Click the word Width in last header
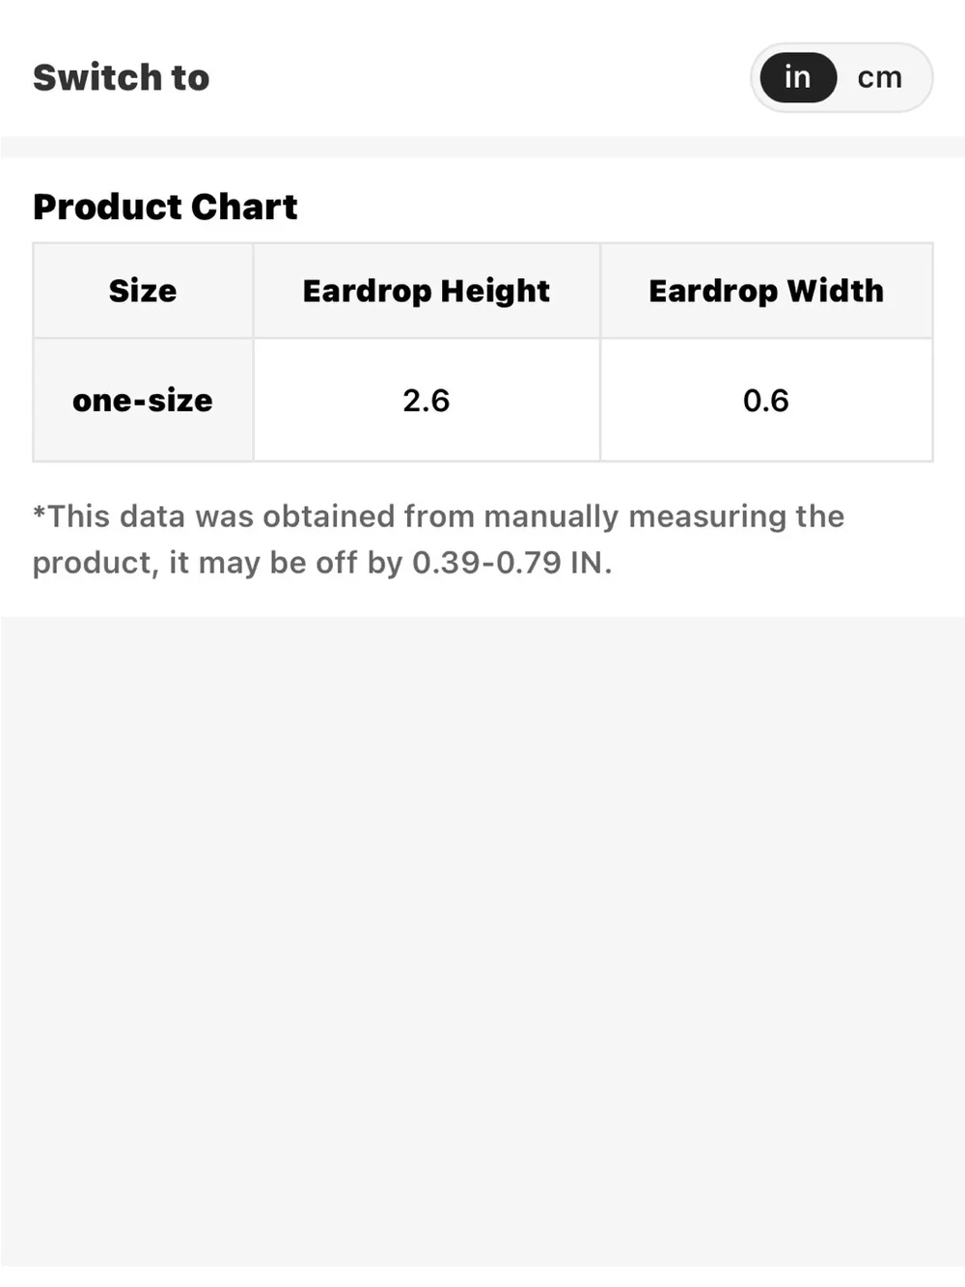This screenshot has width=965, height=1287. coord(835,291)
